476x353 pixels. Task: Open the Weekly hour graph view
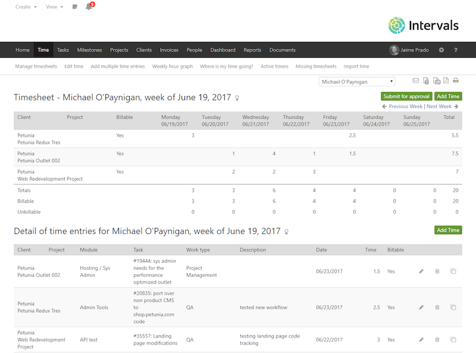point(172,66)
